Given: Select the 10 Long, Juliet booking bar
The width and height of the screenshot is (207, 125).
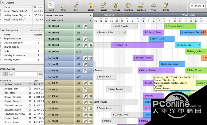Looking at the screenshot, I should pos(196,51).
